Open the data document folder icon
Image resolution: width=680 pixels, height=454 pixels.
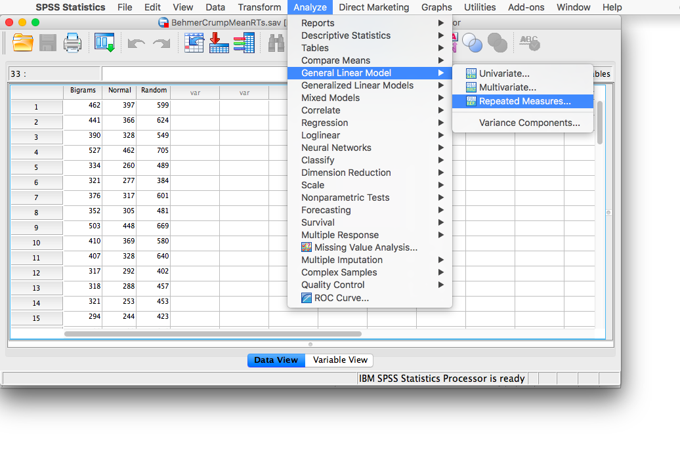(x=23, y=43)
